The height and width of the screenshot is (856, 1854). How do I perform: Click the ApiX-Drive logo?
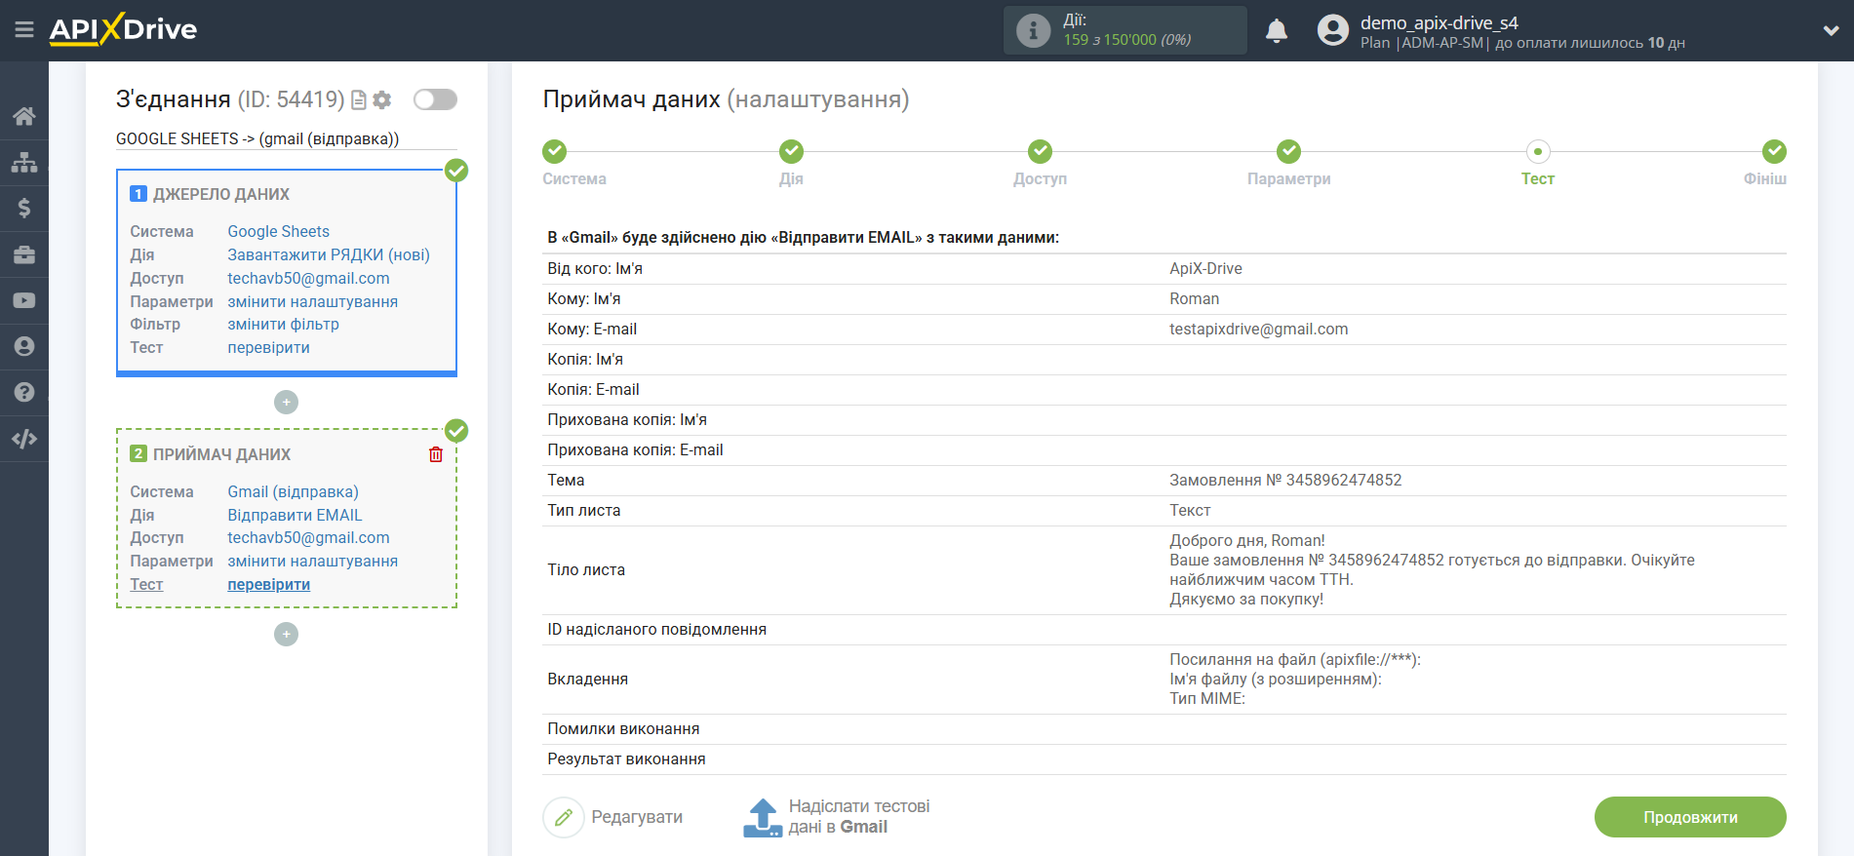[123, 29]
